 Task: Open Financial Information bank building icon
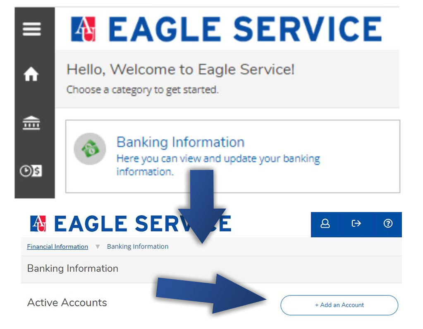click(31, 123)
